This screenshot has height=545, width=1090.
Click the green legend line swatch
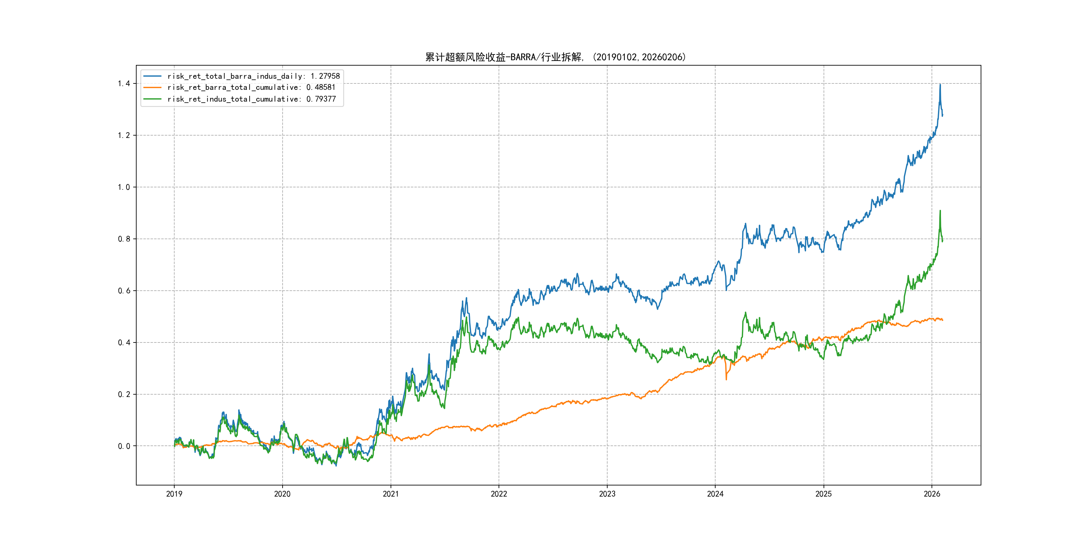pos(152,99)
